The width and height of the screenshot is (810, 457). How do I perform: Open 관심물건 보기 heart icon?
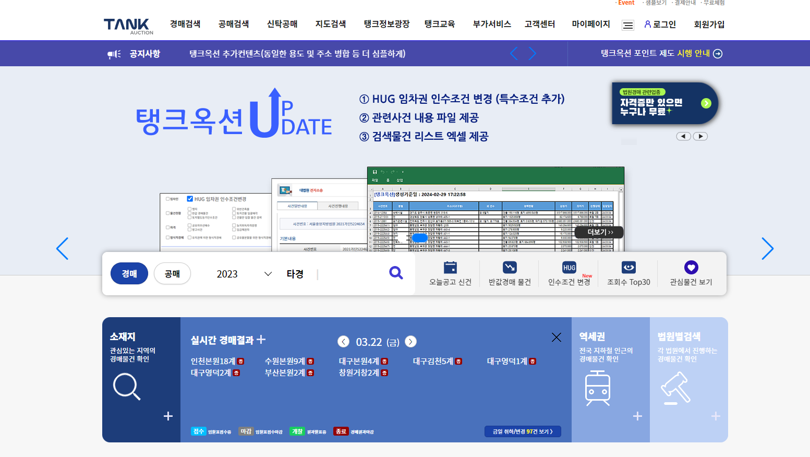tap(691, 268)
